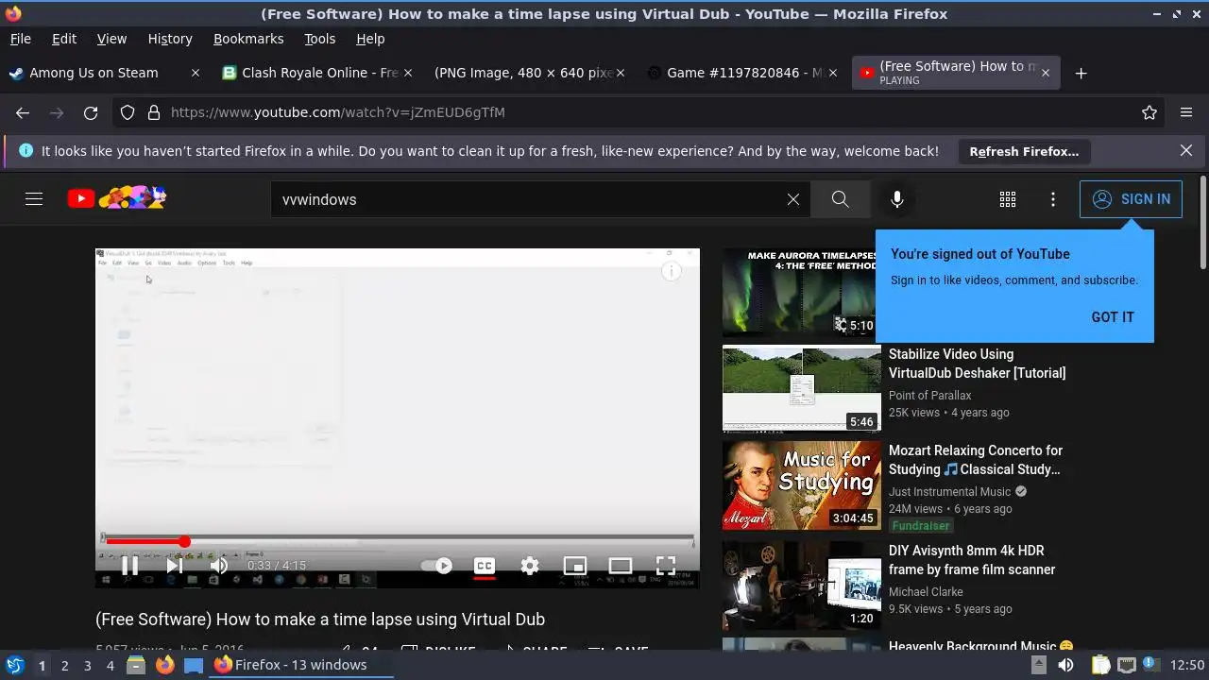Close the Game #1197820846 tab
The width and height of the screenshot is (1209, 680).
(x=832, y=73)
